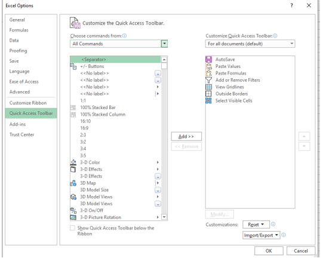Expand the 3D Map split arrow
323x264 pixels.
pyautogui.click(x=158, y=183)
